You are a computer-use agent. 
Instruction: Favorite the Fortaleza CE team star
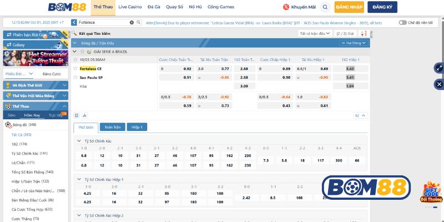tap(76, 68)
